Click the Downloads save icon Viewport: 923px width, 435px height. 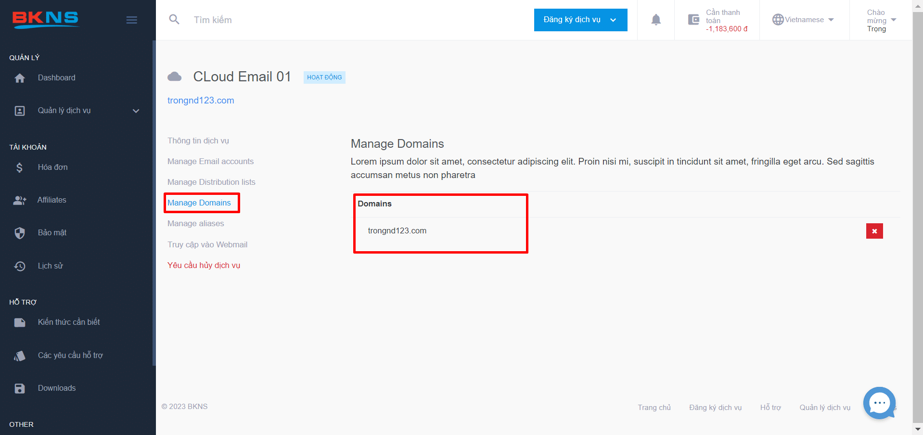tap(20, 388)
